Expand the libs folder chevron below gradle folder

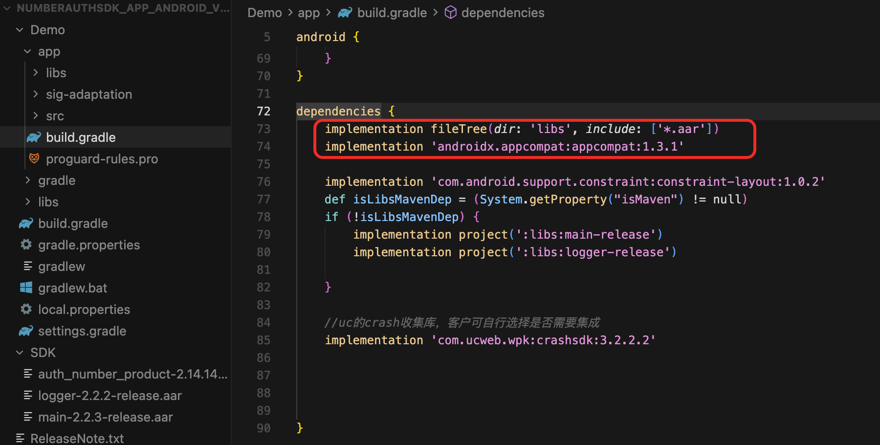click(27, 201)
